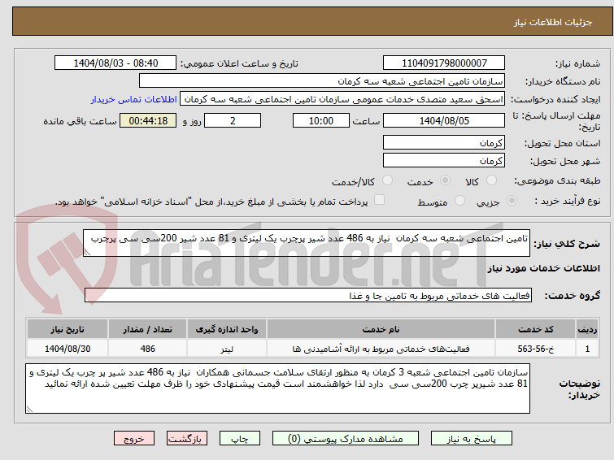Click the public announcement date-time field
Image resolution: width=614 pixels, height=460 pixels.
point(115,63)
